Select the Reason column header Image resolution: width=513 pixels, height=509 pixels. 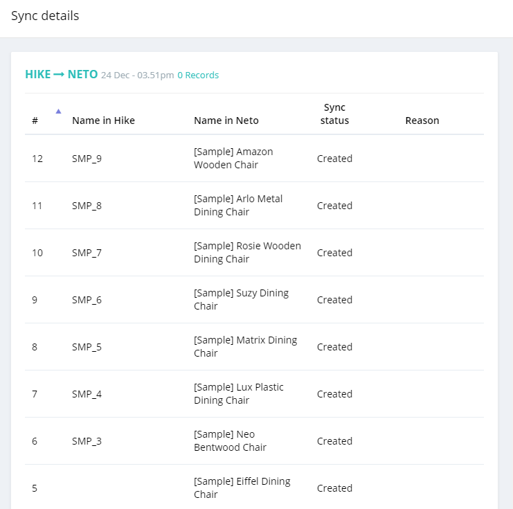click(422, 120)
